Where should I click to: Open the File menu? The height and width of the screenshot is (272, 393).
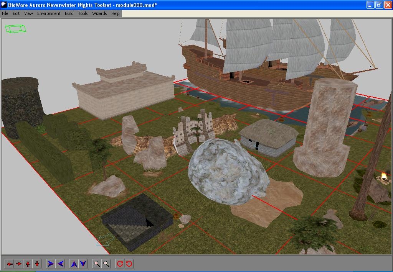tap(5, 13)
